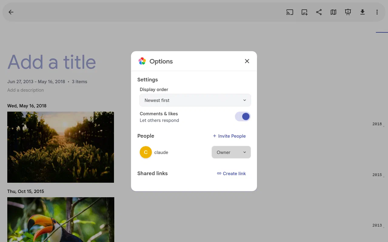Click the Photos pinwheel logo in Options
This screenshot has width=388, height=242.
pyautogui.click(x=142, y=61)
